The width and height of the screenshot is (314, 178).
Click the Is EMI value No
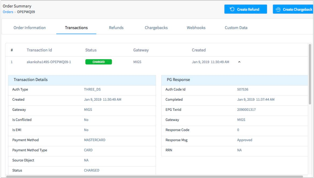click(86, 130)
